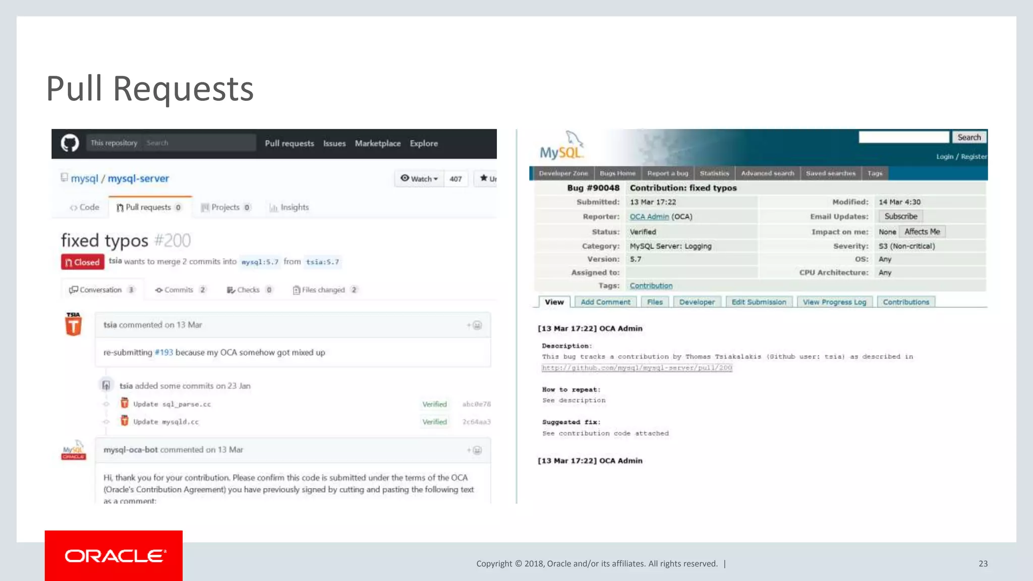Open the Checks tab

point(250,290)
